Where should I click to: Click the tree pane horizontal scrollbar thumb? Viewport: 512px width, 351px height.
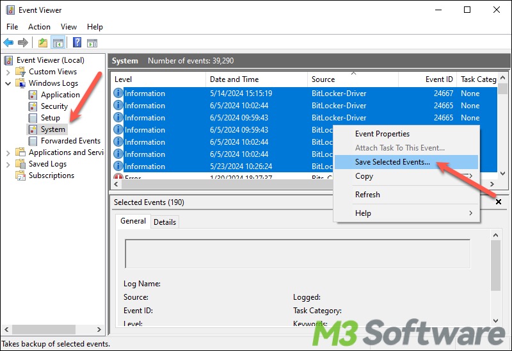pos(44,329)
